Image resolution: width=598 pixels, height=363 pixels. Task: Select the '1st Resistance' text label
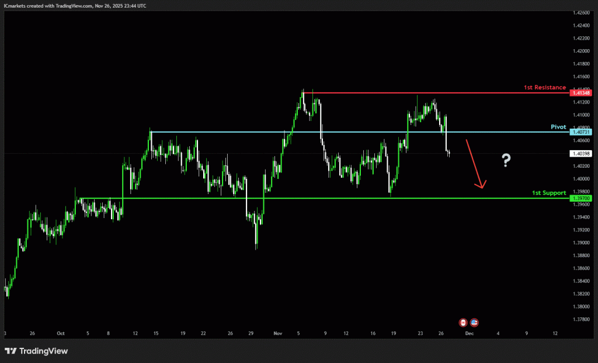point(544,87)
